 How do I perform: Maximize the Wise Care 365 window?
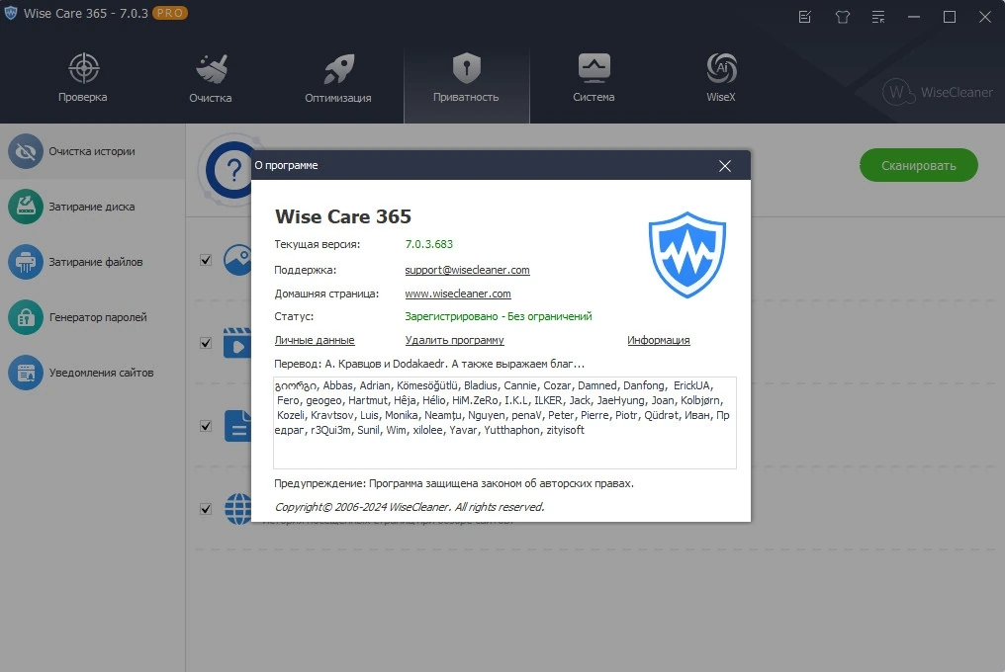coord(950,17)
